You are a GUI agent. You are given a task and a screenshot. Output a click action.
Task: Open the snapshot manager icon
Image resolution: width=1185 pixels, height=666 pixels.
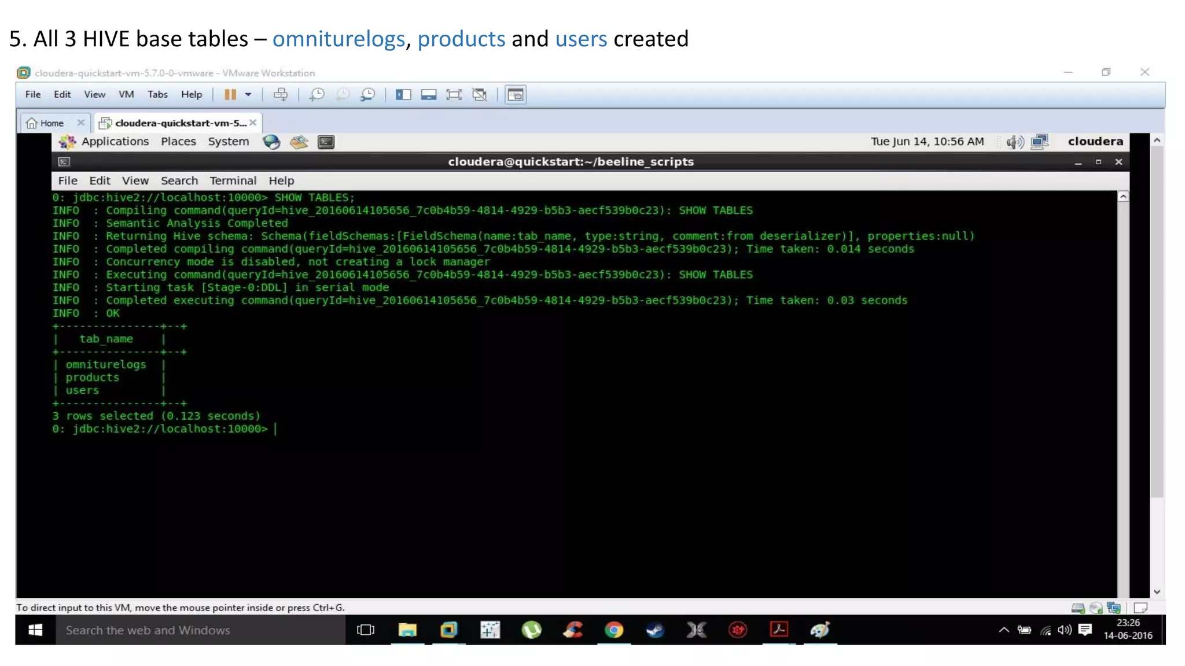click(x=368, y=94)
